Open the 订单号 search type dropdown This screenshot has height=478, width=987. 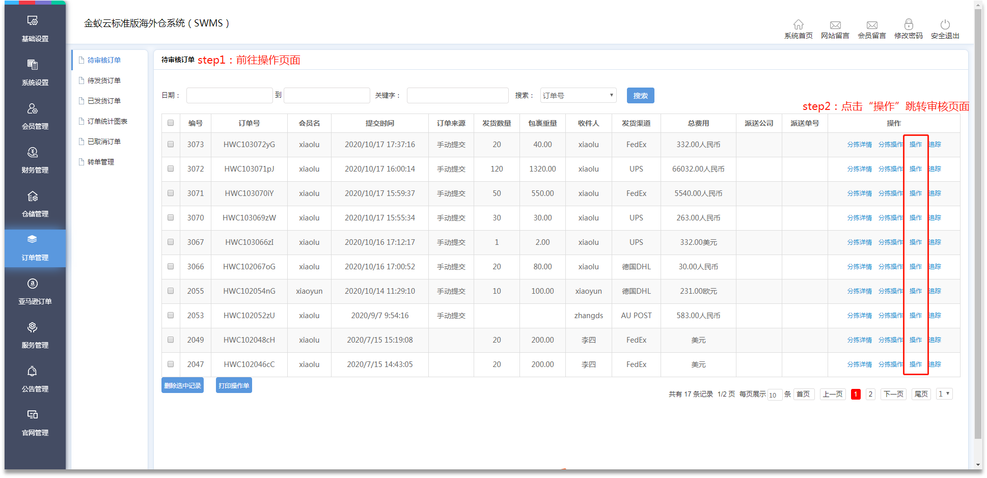pyautogui.click(x=578, y=95)
